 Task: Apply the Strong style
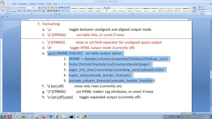(146, 9)
